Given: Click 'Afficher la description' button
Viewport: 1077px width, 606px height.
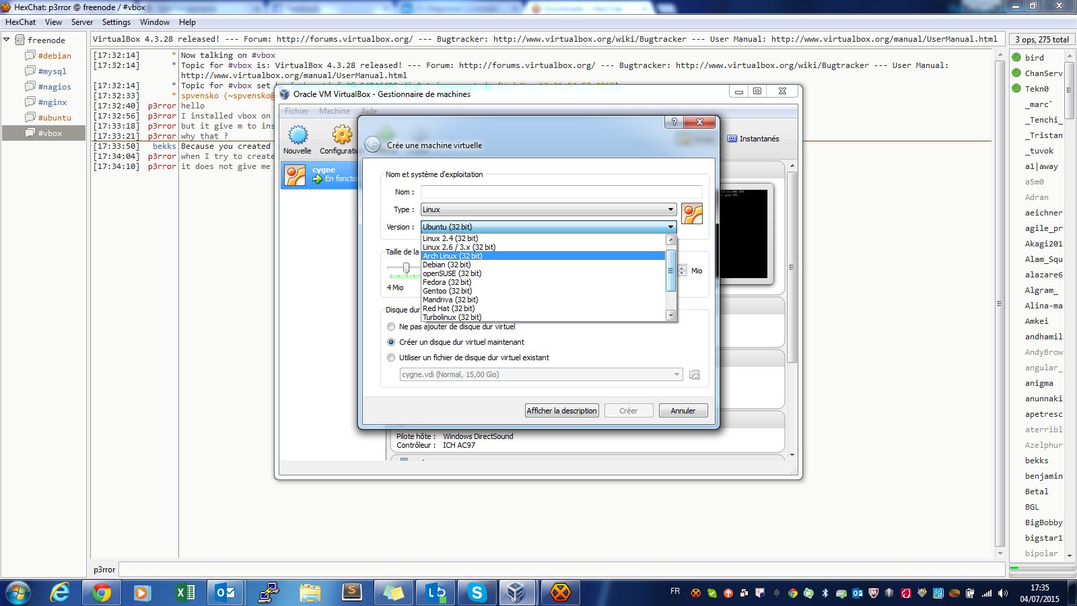Looking at the screenshot, I should coord(561,411).
